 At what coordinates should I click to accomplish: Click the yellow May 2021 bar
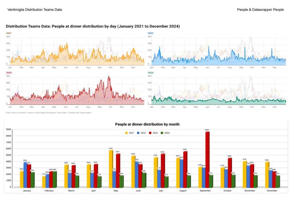point(111,169)
